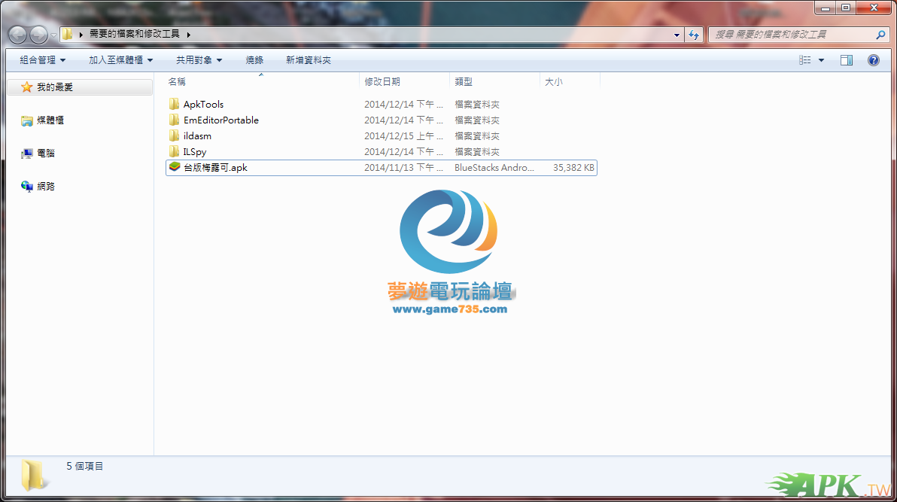Click the 燒錄 toolbar button
The height and width of the screenshot is (502, 897).
click(254, 60)
